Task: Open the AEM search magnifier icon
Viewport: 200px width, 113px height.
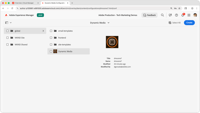Action: pyautogui.click(x=162, y=15)
